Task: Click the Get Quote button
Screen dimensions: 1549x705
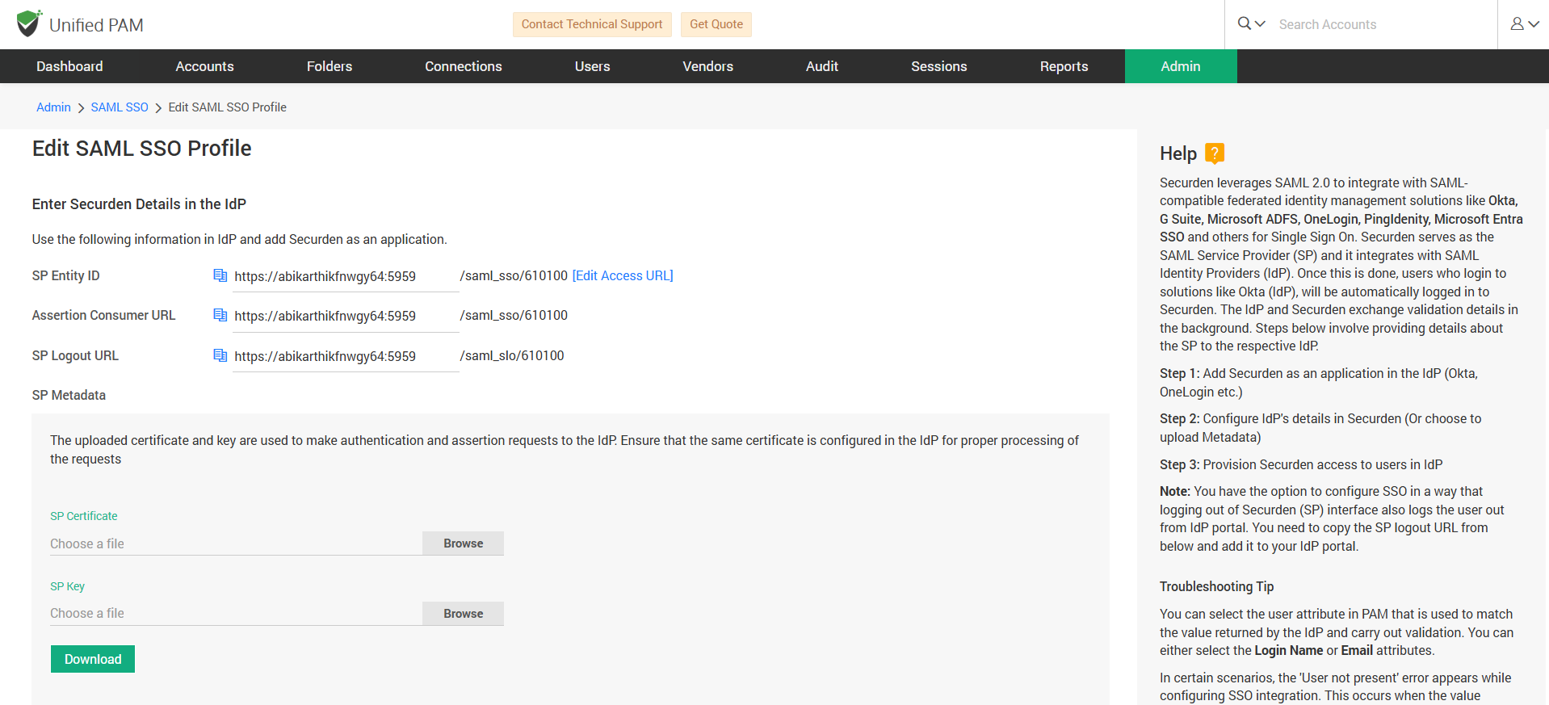Action: pyautogui.click(x=716, y=24)
